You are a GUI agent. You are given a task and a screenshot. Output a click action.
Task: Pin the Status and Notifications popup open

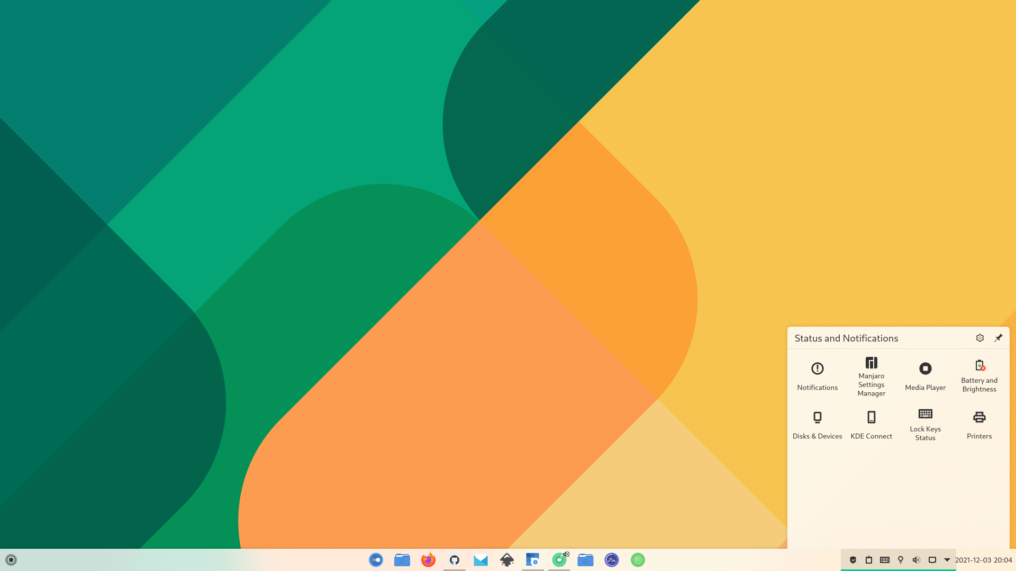pos(998,338)
